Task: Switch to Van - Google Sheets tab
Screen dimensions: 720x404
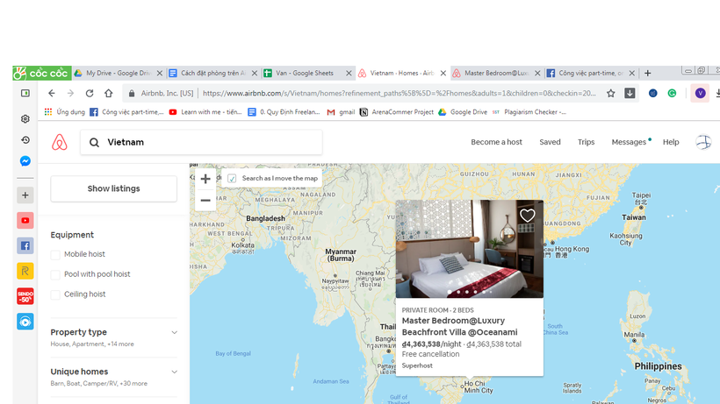Action: pyautogui.click(x=306, y=74)
